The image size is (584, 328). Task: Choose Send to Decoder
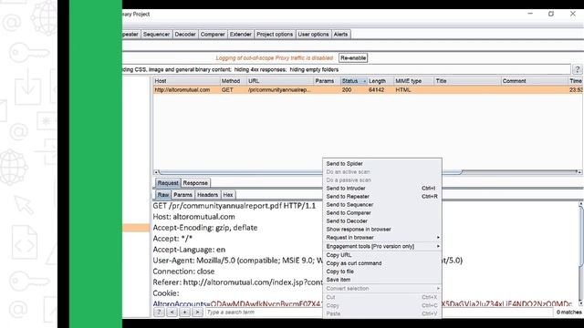[382, 220]
